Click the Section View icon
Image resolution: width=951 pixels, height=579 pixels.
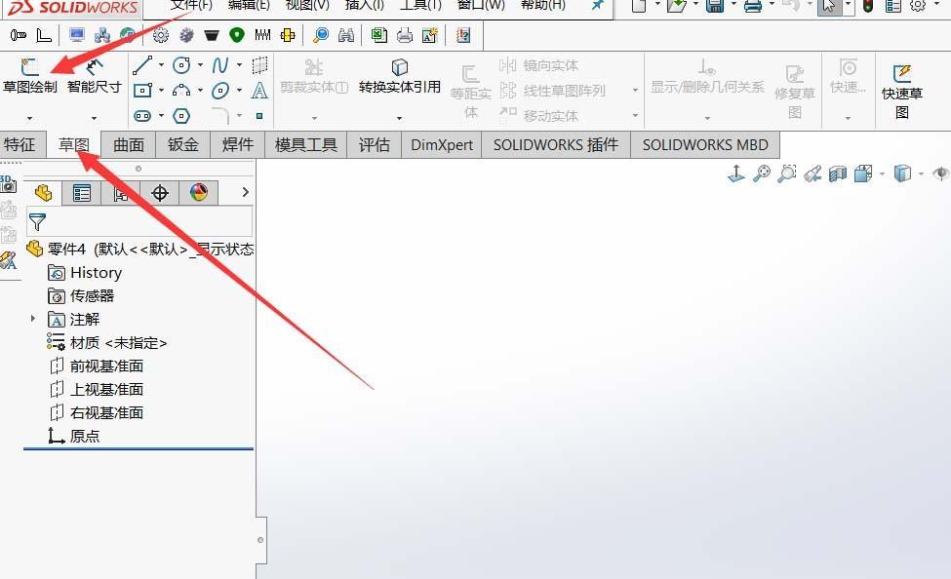click(838, 174)
